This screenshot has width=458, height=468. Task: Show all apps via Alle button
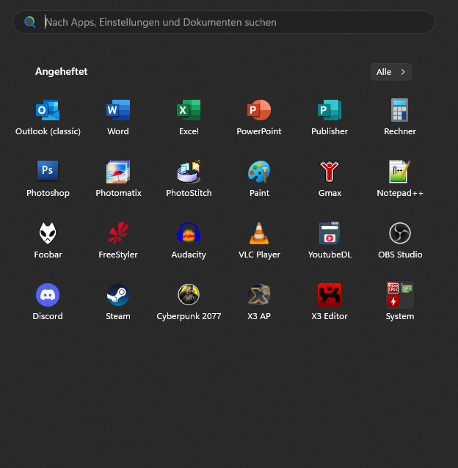pos(391,72)
